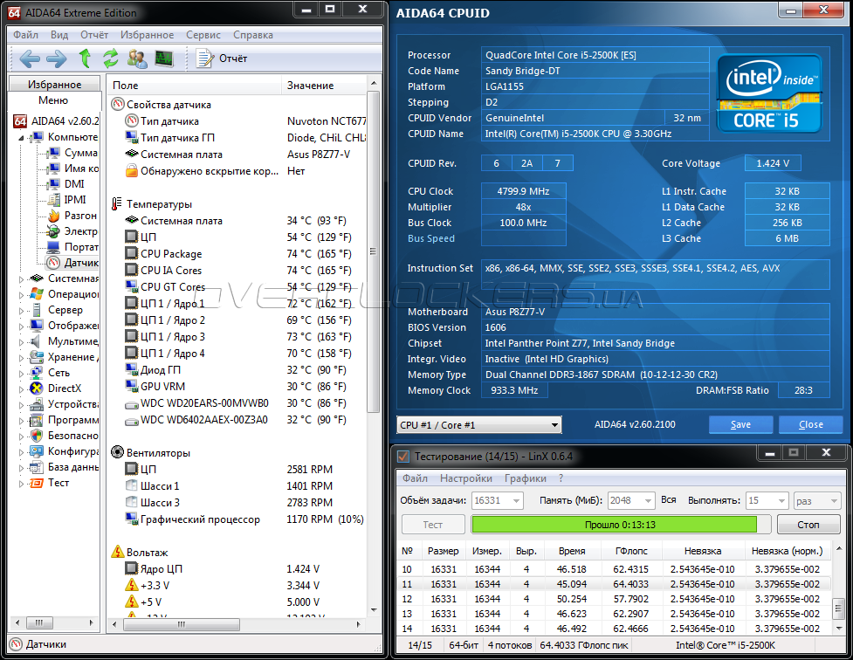
Task: Switch to the Избранное tab
Action: point(54,85)
